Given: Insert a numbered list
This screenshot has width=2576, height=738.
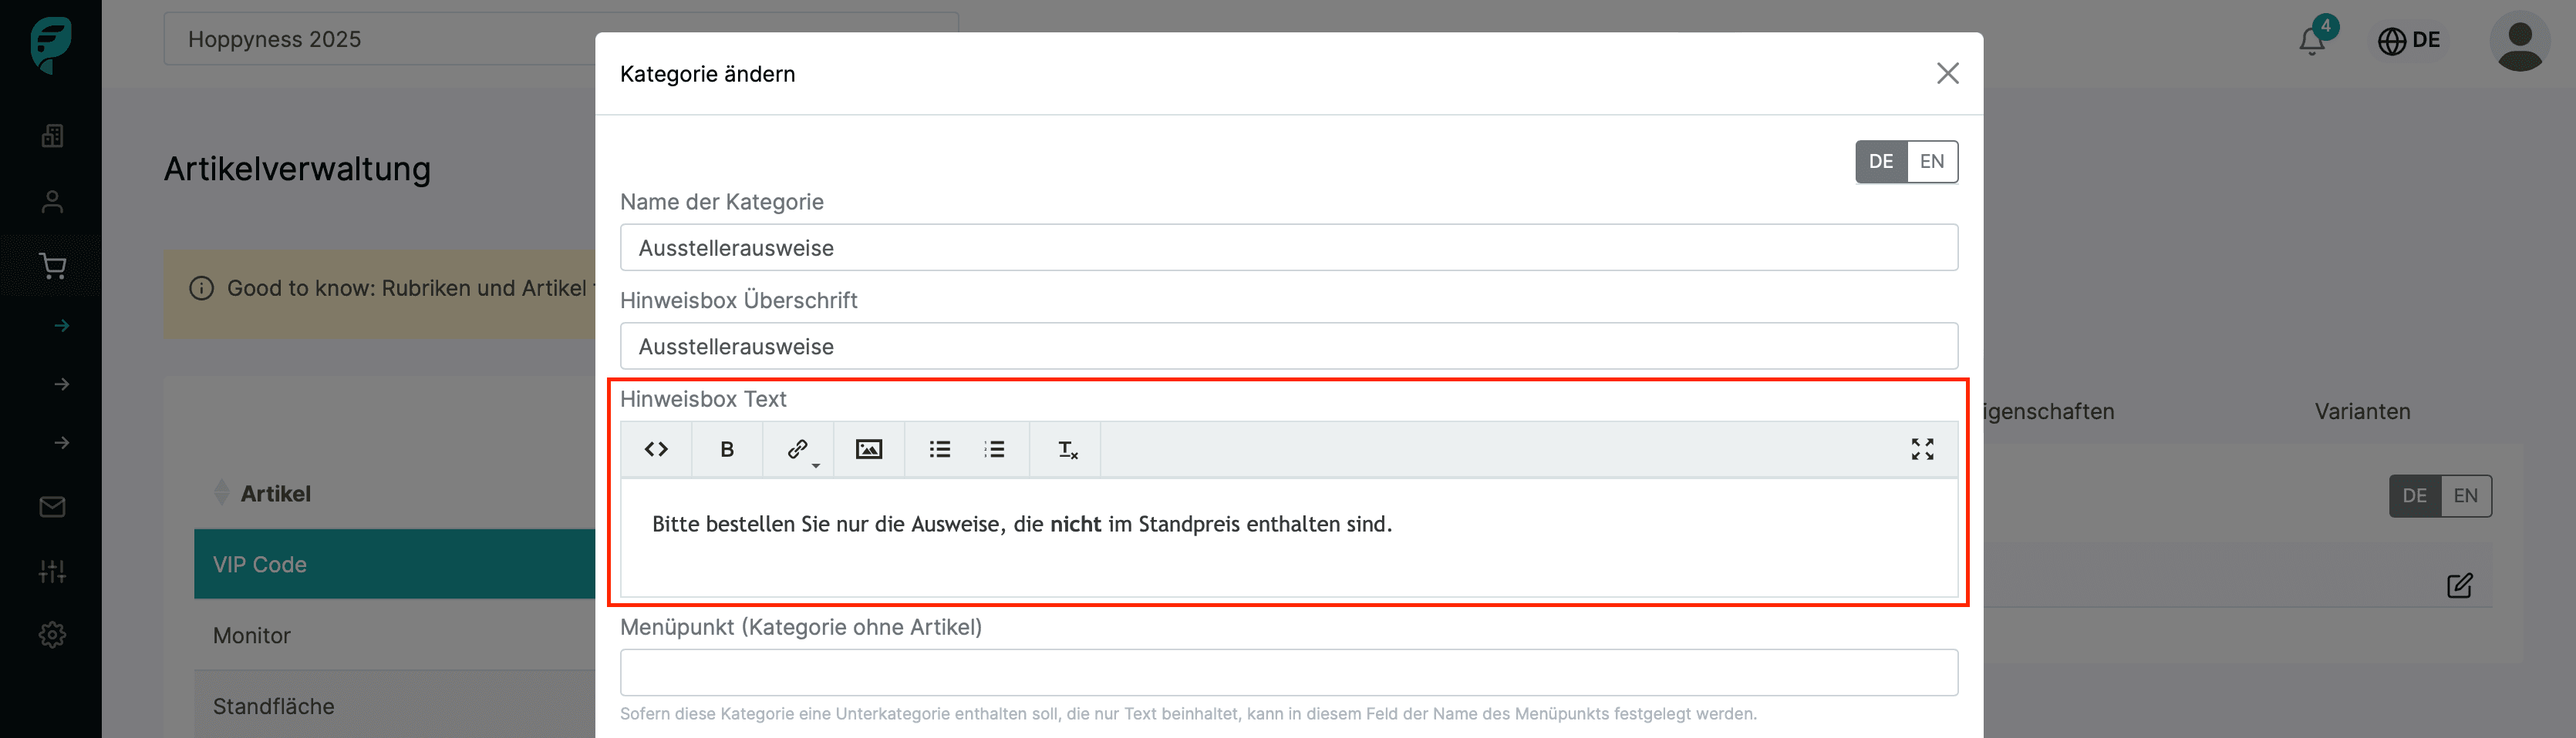Looking at the screenshot, I should (x=994, y=449).
